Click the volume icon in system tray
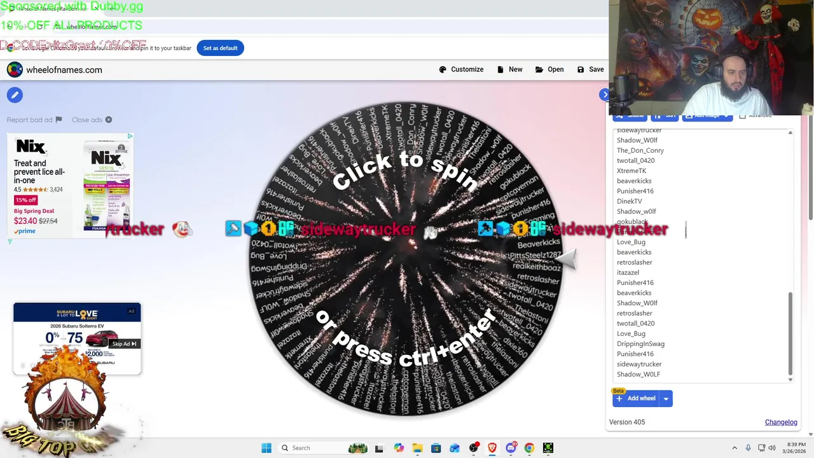 (x=772, y=448)
